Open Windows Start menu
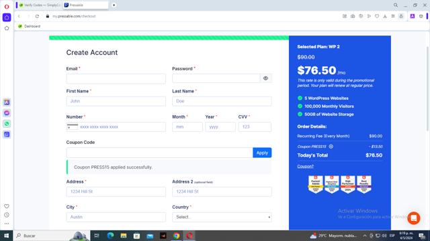Screen dimensions: 430x241 click(6, 236)
